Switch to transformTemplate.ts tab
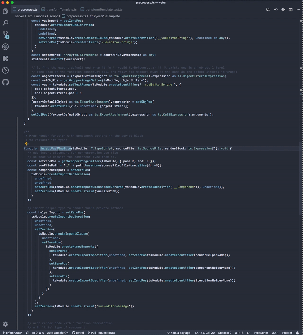The width and height of the screenshot is (303, 335). pyautogui.click(x=59, y=10)
